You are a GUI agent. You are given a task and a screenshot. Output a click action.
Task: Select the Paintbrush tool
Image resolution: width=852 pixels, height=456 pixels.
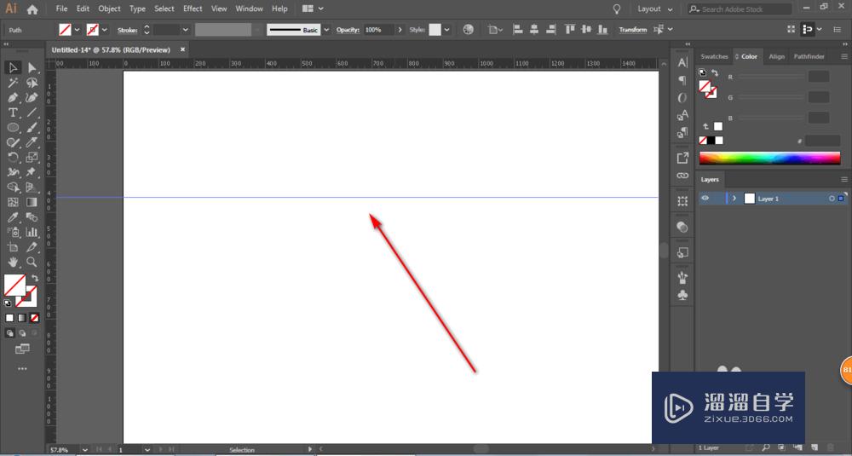[32, 128]
